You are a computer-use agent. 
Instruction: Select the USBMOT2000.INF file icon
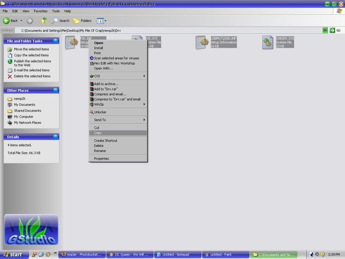pos(202,42)
